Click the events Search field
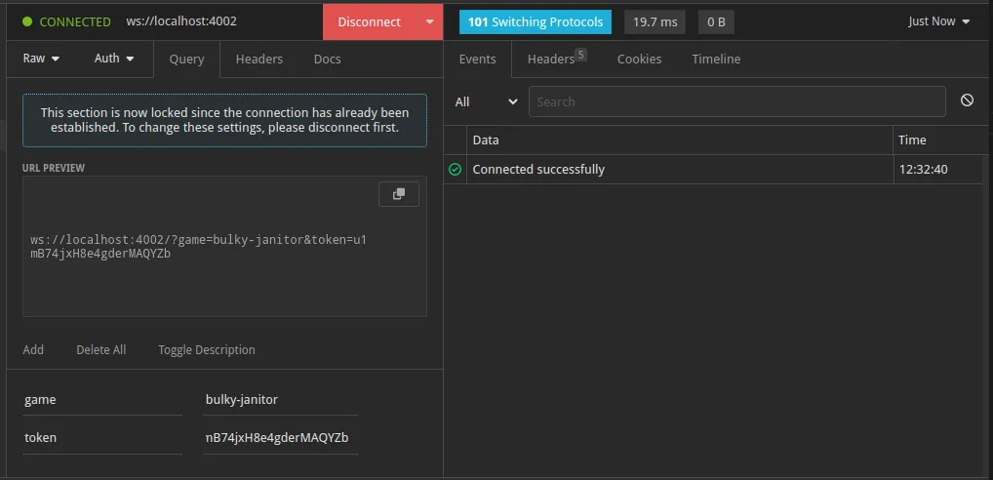Screen dimensions: 993x480 [x=736, y=101]
